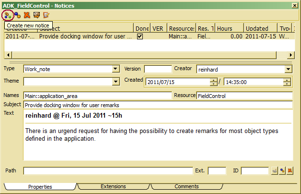Click the orange X delete notice icon
The width and height of the screenshot is (301, 194).
[27, 15]
